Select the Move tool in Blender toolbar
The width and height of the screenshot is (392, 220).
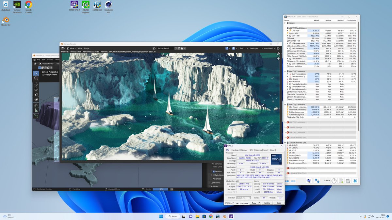(36, 84)
